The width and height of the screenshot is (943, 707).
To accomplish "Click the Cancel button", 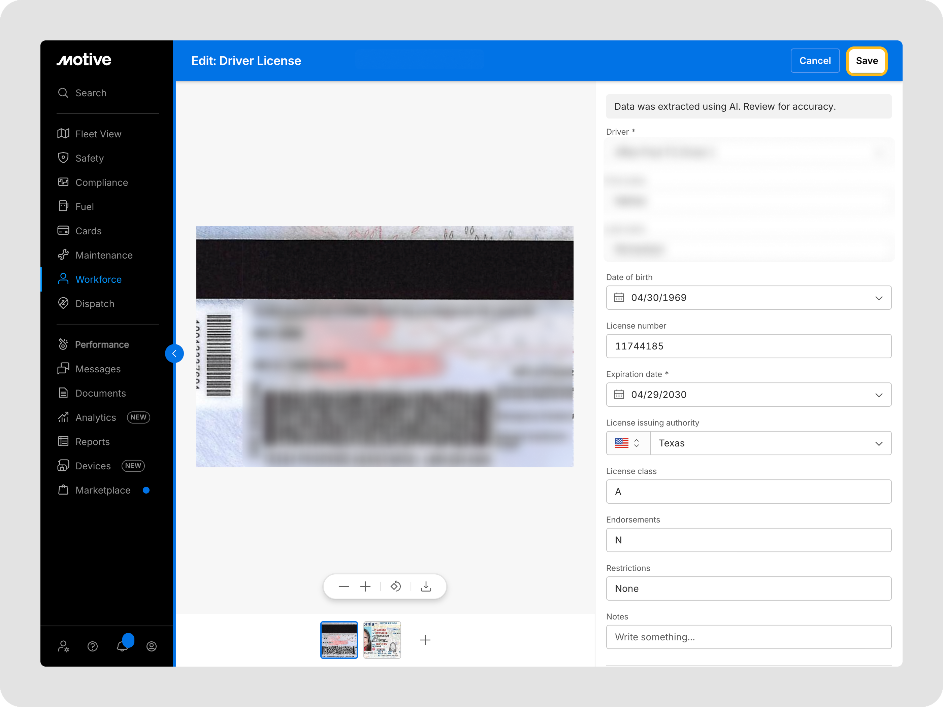I will [x=815, y=61].
